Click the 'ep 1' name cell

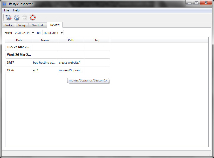[45, 70]
